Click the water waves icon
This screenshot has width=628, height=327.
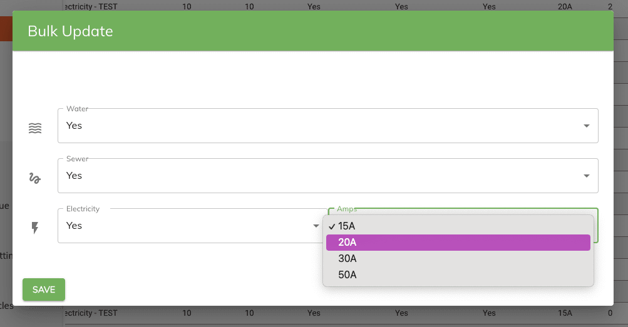click(x=35, y=128)
